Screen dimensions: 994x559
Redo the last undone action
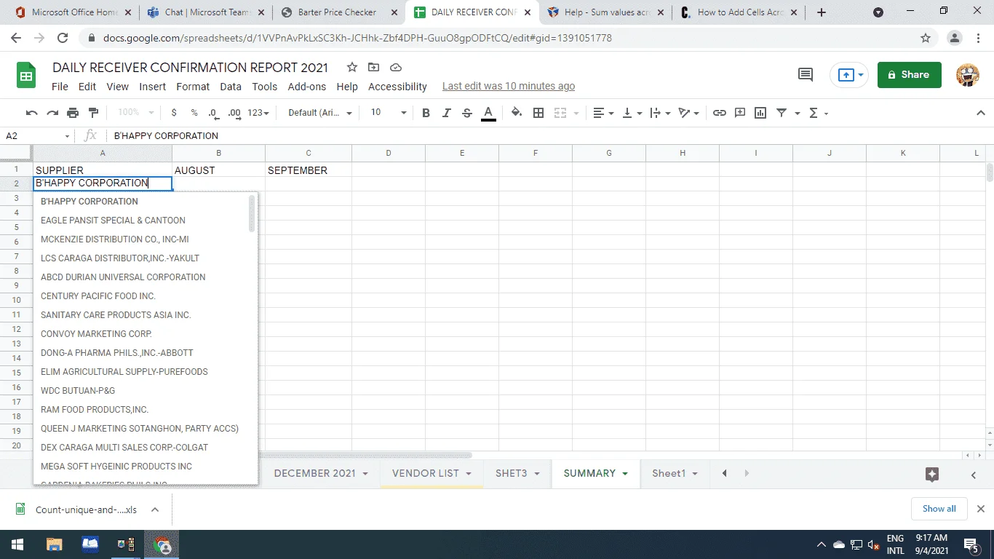click(52, 113)
